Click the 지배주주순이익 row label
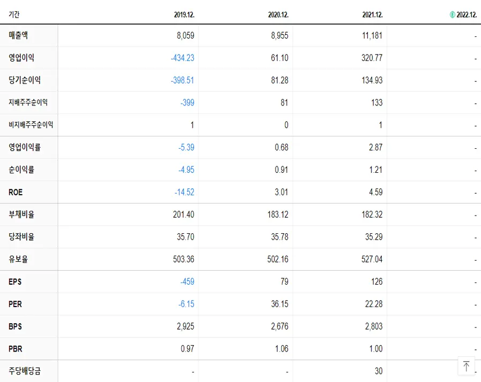The image size is (481, 382). (28, 102)
